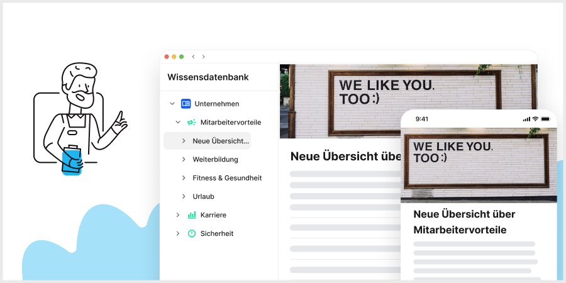The height and width of the screenshot is (283, 566).
Task: Expand the Neue Übersicht... item chevron
Action: [x=184, y=141]
